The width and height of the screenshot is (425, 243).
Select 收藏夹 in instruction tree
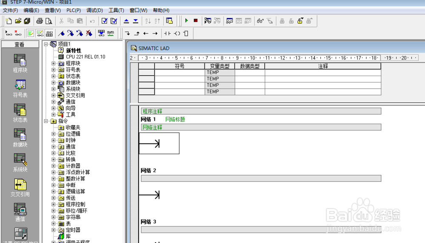click(73, 127)
